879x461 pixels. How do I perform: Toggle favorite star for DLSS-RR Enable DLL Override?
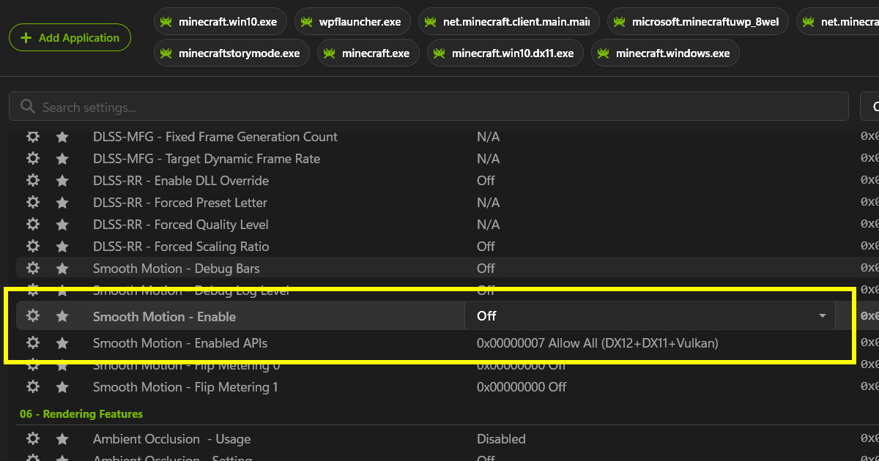pos(62,181)
